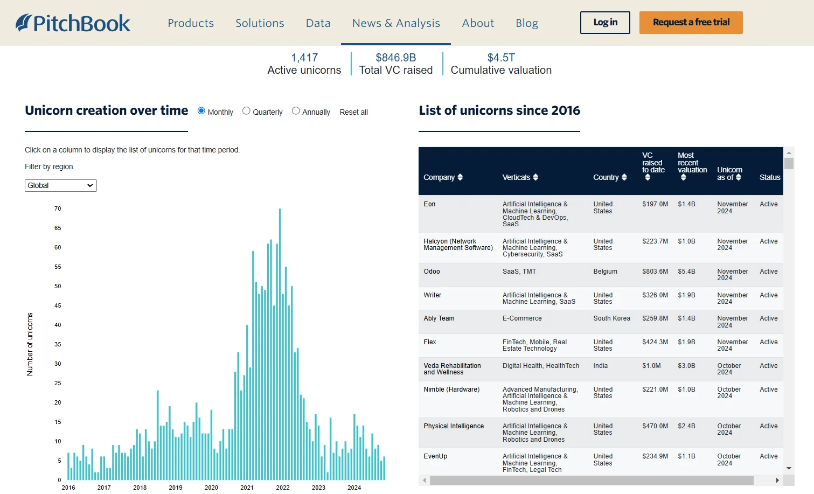The height and width of the screenshot is (494, 814).
Task: Open the About menu
Action: tap(478, 23)
